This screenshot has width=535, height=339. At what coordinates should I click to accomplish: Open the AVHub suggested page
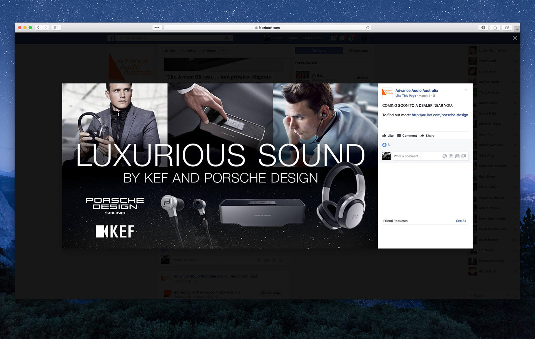coord(317,75)
